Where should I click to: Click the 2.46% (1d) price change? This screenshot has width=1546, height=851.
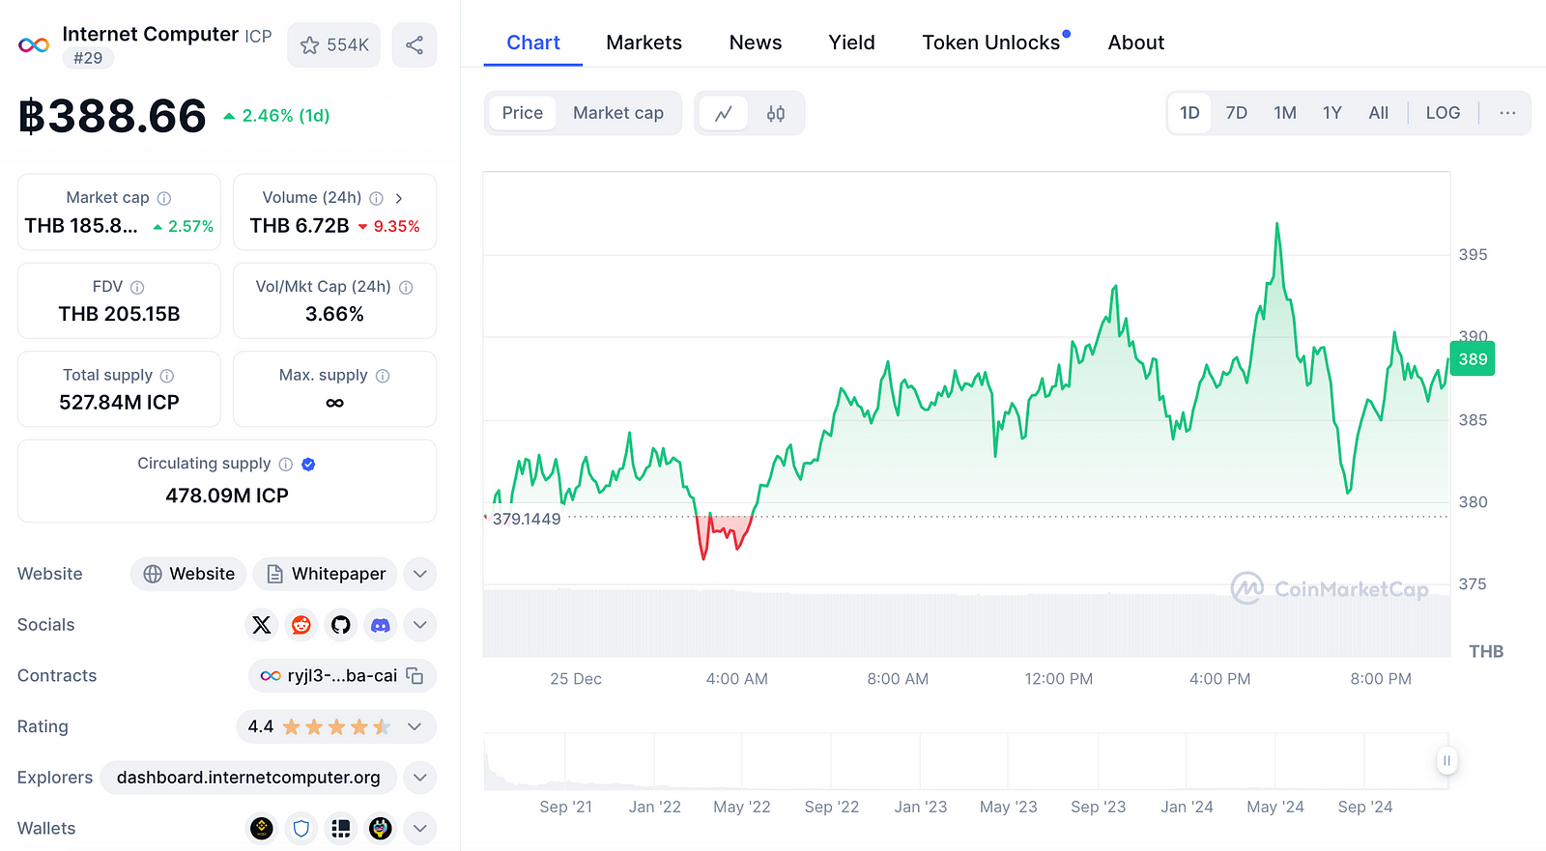(x=276, y=116)
